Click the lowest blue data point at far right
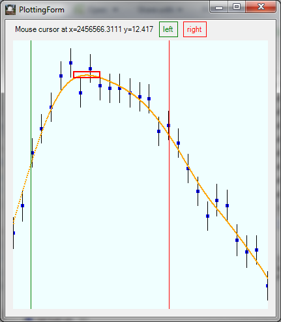This screenshot has width=281, height=322. pyautogui.click(x=267, y=286)
